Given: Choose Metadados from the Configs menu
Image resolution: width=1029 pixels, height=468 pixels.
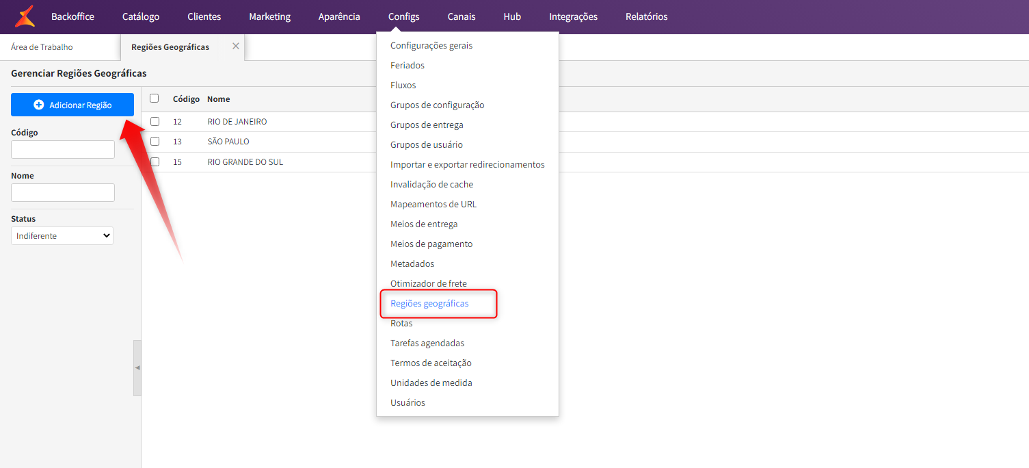Looking at the screenshot, I should [x=412, y=263].
